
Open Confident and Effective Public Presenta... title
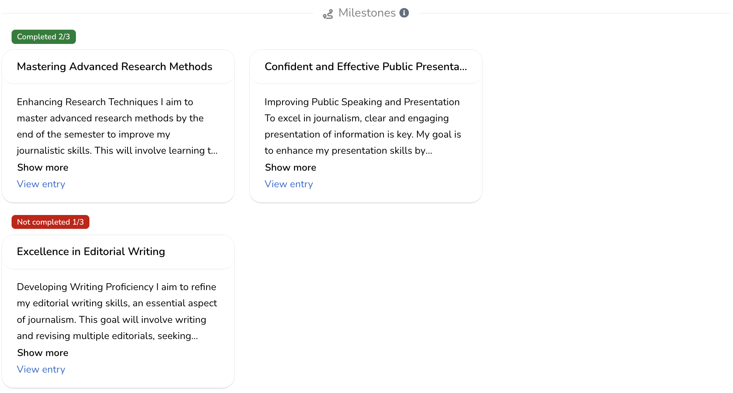(366, 67)
